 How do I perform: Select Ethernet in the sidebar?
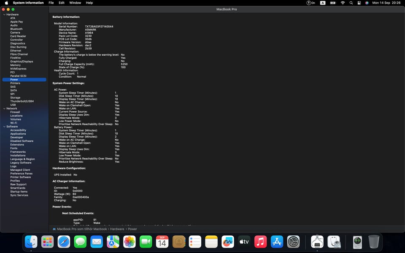point(16,51)
